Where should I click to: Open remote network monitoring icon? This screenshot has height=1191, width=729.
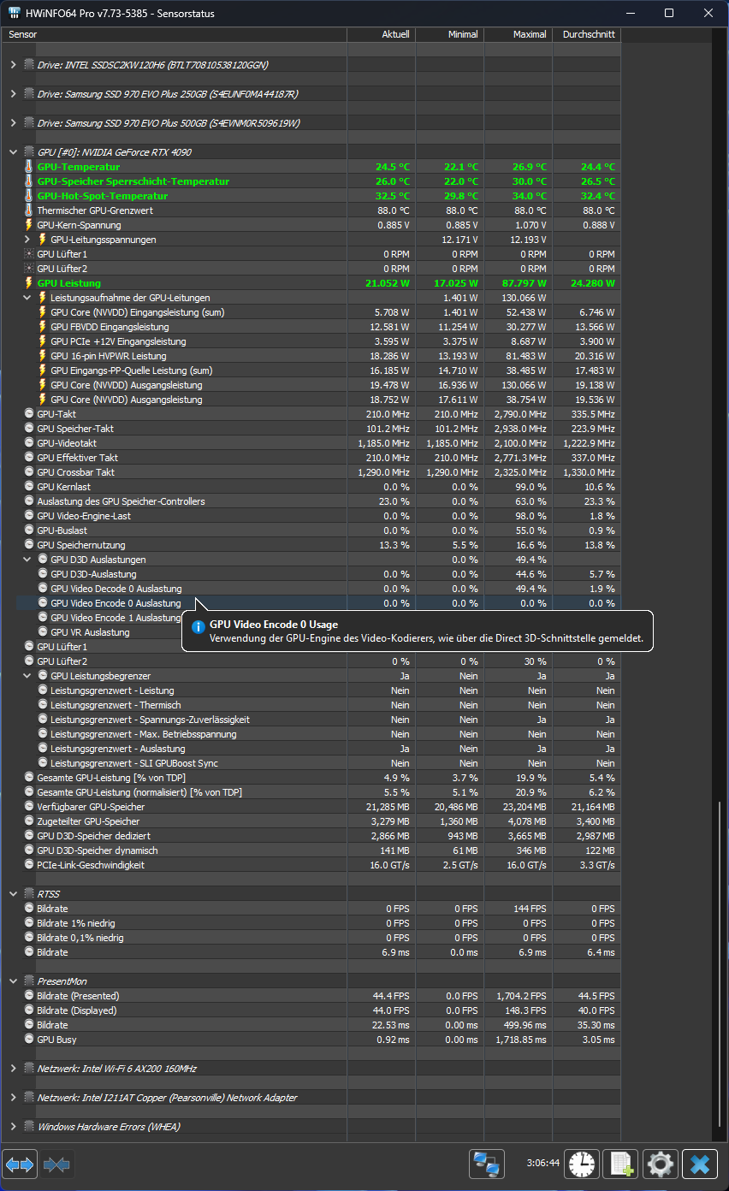point(487,1164)
